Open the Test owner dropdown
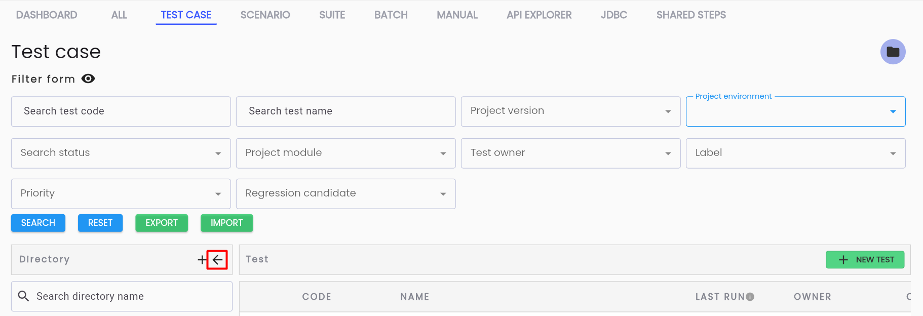 570,153
